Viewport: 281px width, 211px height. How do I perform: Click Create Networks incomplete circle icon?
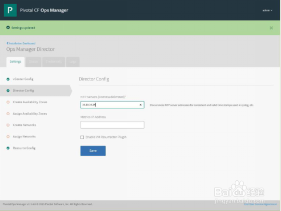click(8, 125)
